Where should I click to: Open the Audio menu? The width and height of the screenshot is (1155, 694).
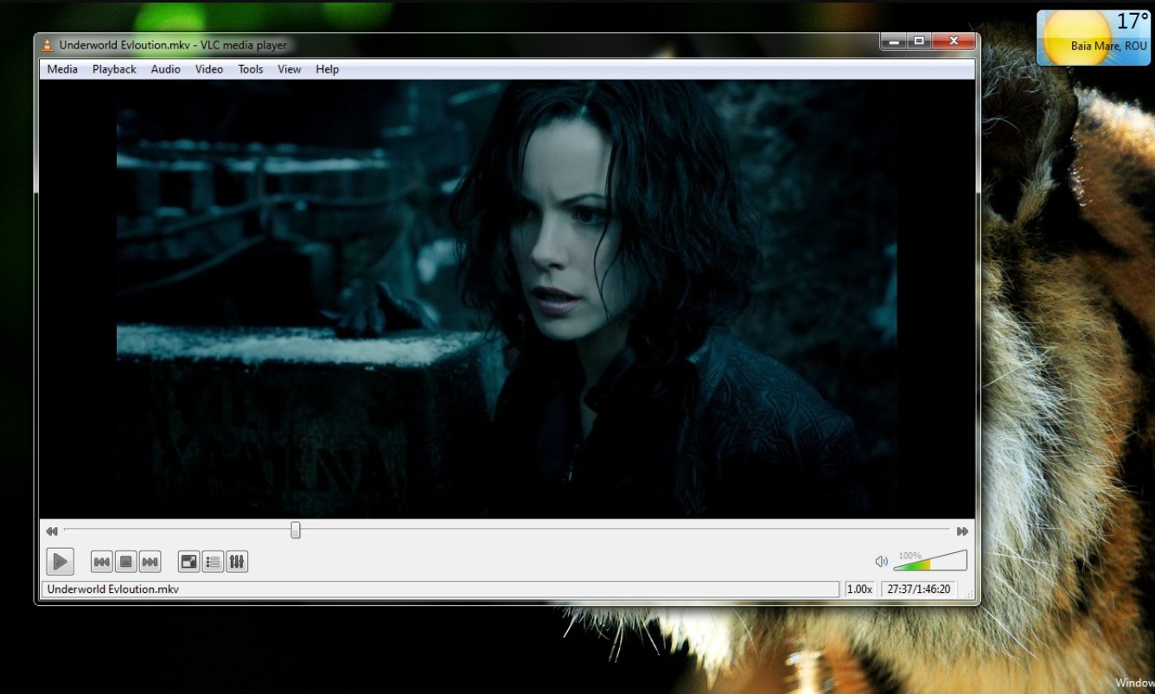click(x=165, y=69)
